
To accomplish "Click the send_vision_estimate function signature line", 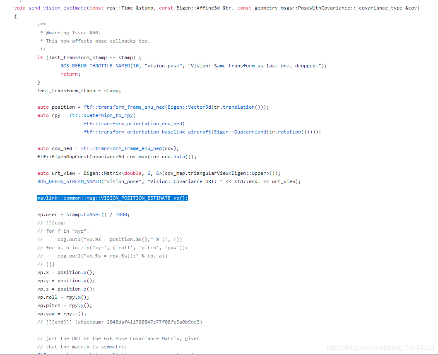I will click(217, 8).
